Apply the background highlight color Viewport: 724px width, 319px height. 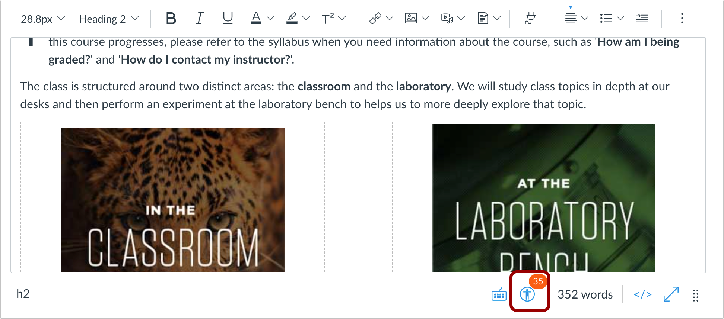[x=292, y=18]
